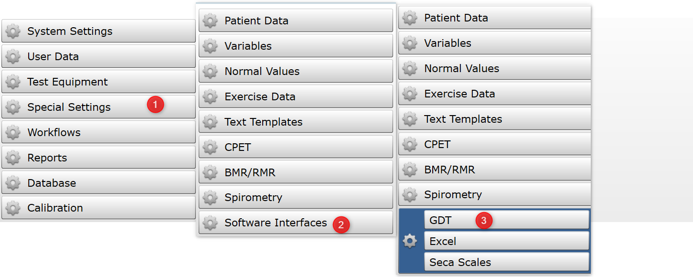Open User Data in the left menu
This screenshot has width=693, height=277.
(x=98, y=56)
